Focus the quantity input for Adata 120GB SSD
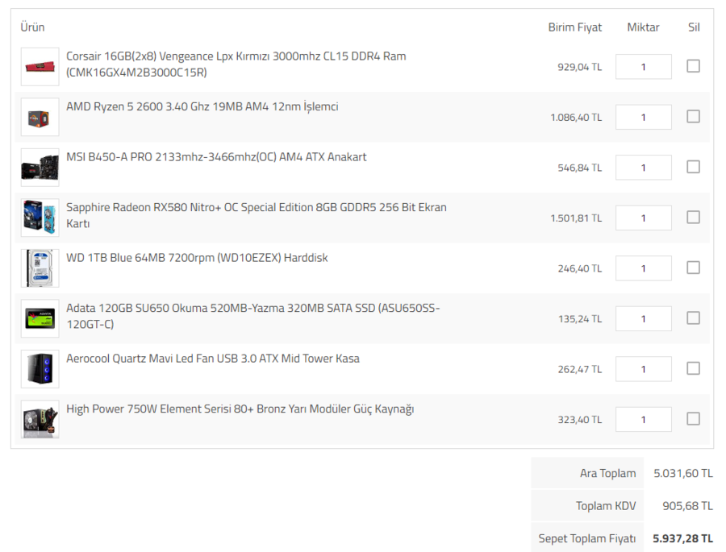Screen dimensions: 726x552 click(x=643, y=319)
